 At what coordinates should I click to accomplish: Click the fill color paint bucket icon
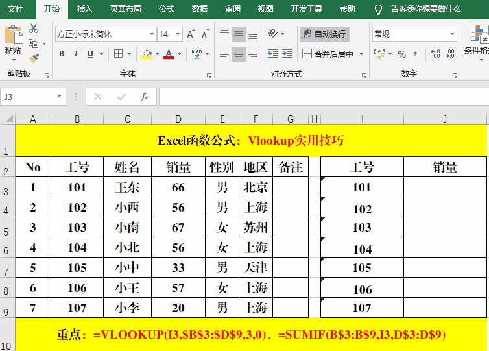(x=147, y=54)
